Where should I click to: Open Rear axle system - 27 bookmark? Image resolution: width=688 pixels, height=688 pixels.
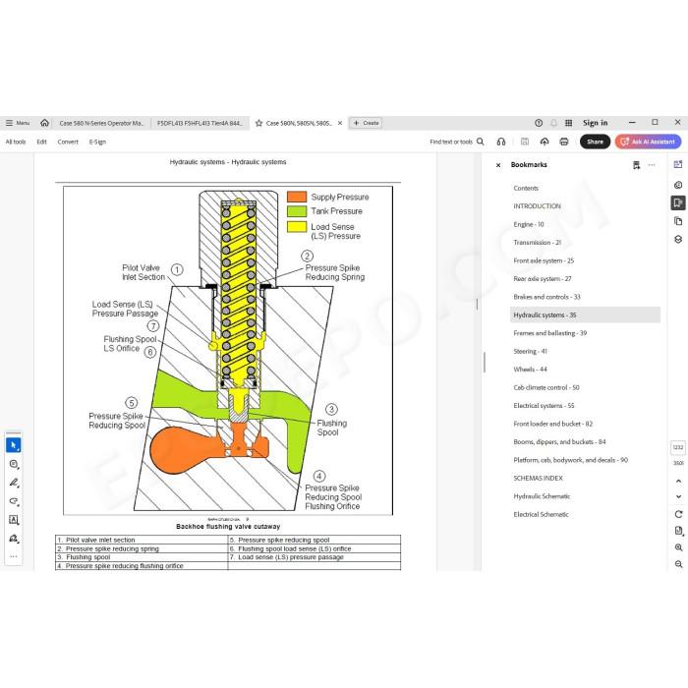[x=543, y=278]
